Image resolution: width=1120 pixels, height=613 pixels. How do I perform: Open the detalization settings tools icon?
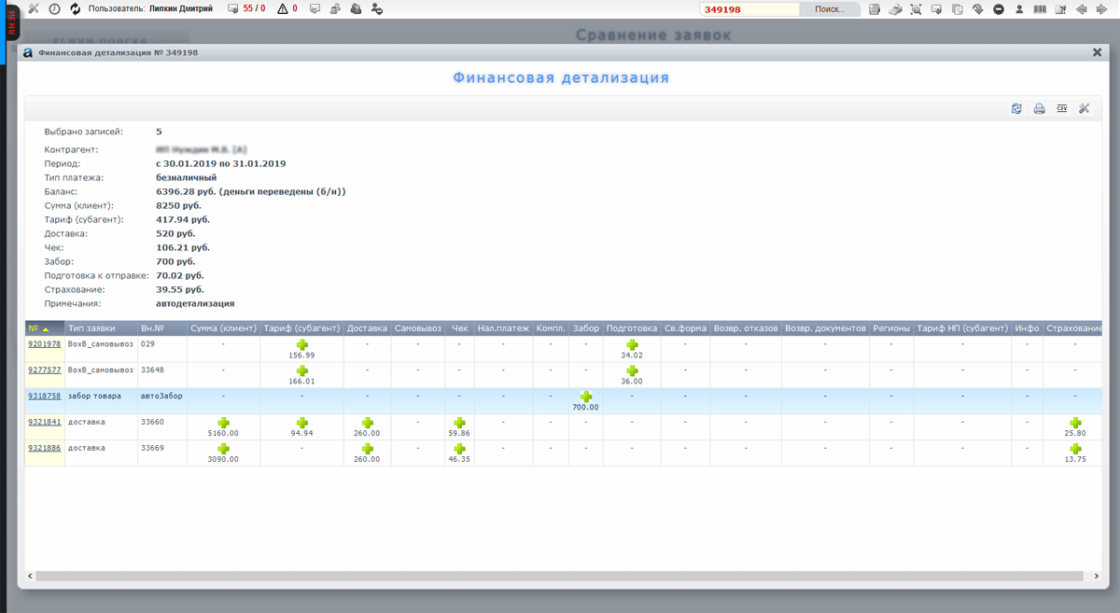tap(1085, 109)
